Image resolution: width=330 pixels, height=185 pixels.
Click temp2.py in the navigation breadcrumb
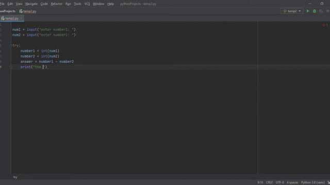[x=28, y=11]
